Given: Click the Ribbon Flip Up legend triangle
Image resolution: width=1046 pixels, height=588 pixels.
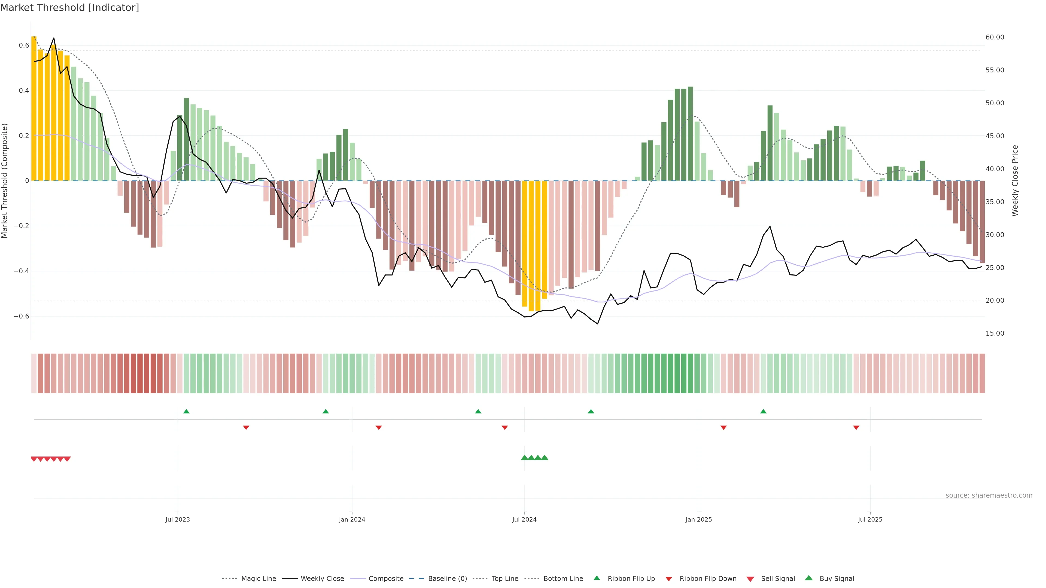Looking at the screenshot, I should click(x=597, y=578).
